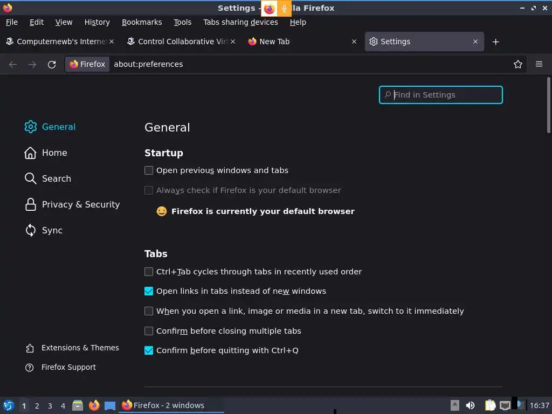Click the Firefox identity badge in address bar
The image size is (552, 414).
pos(87,64)
